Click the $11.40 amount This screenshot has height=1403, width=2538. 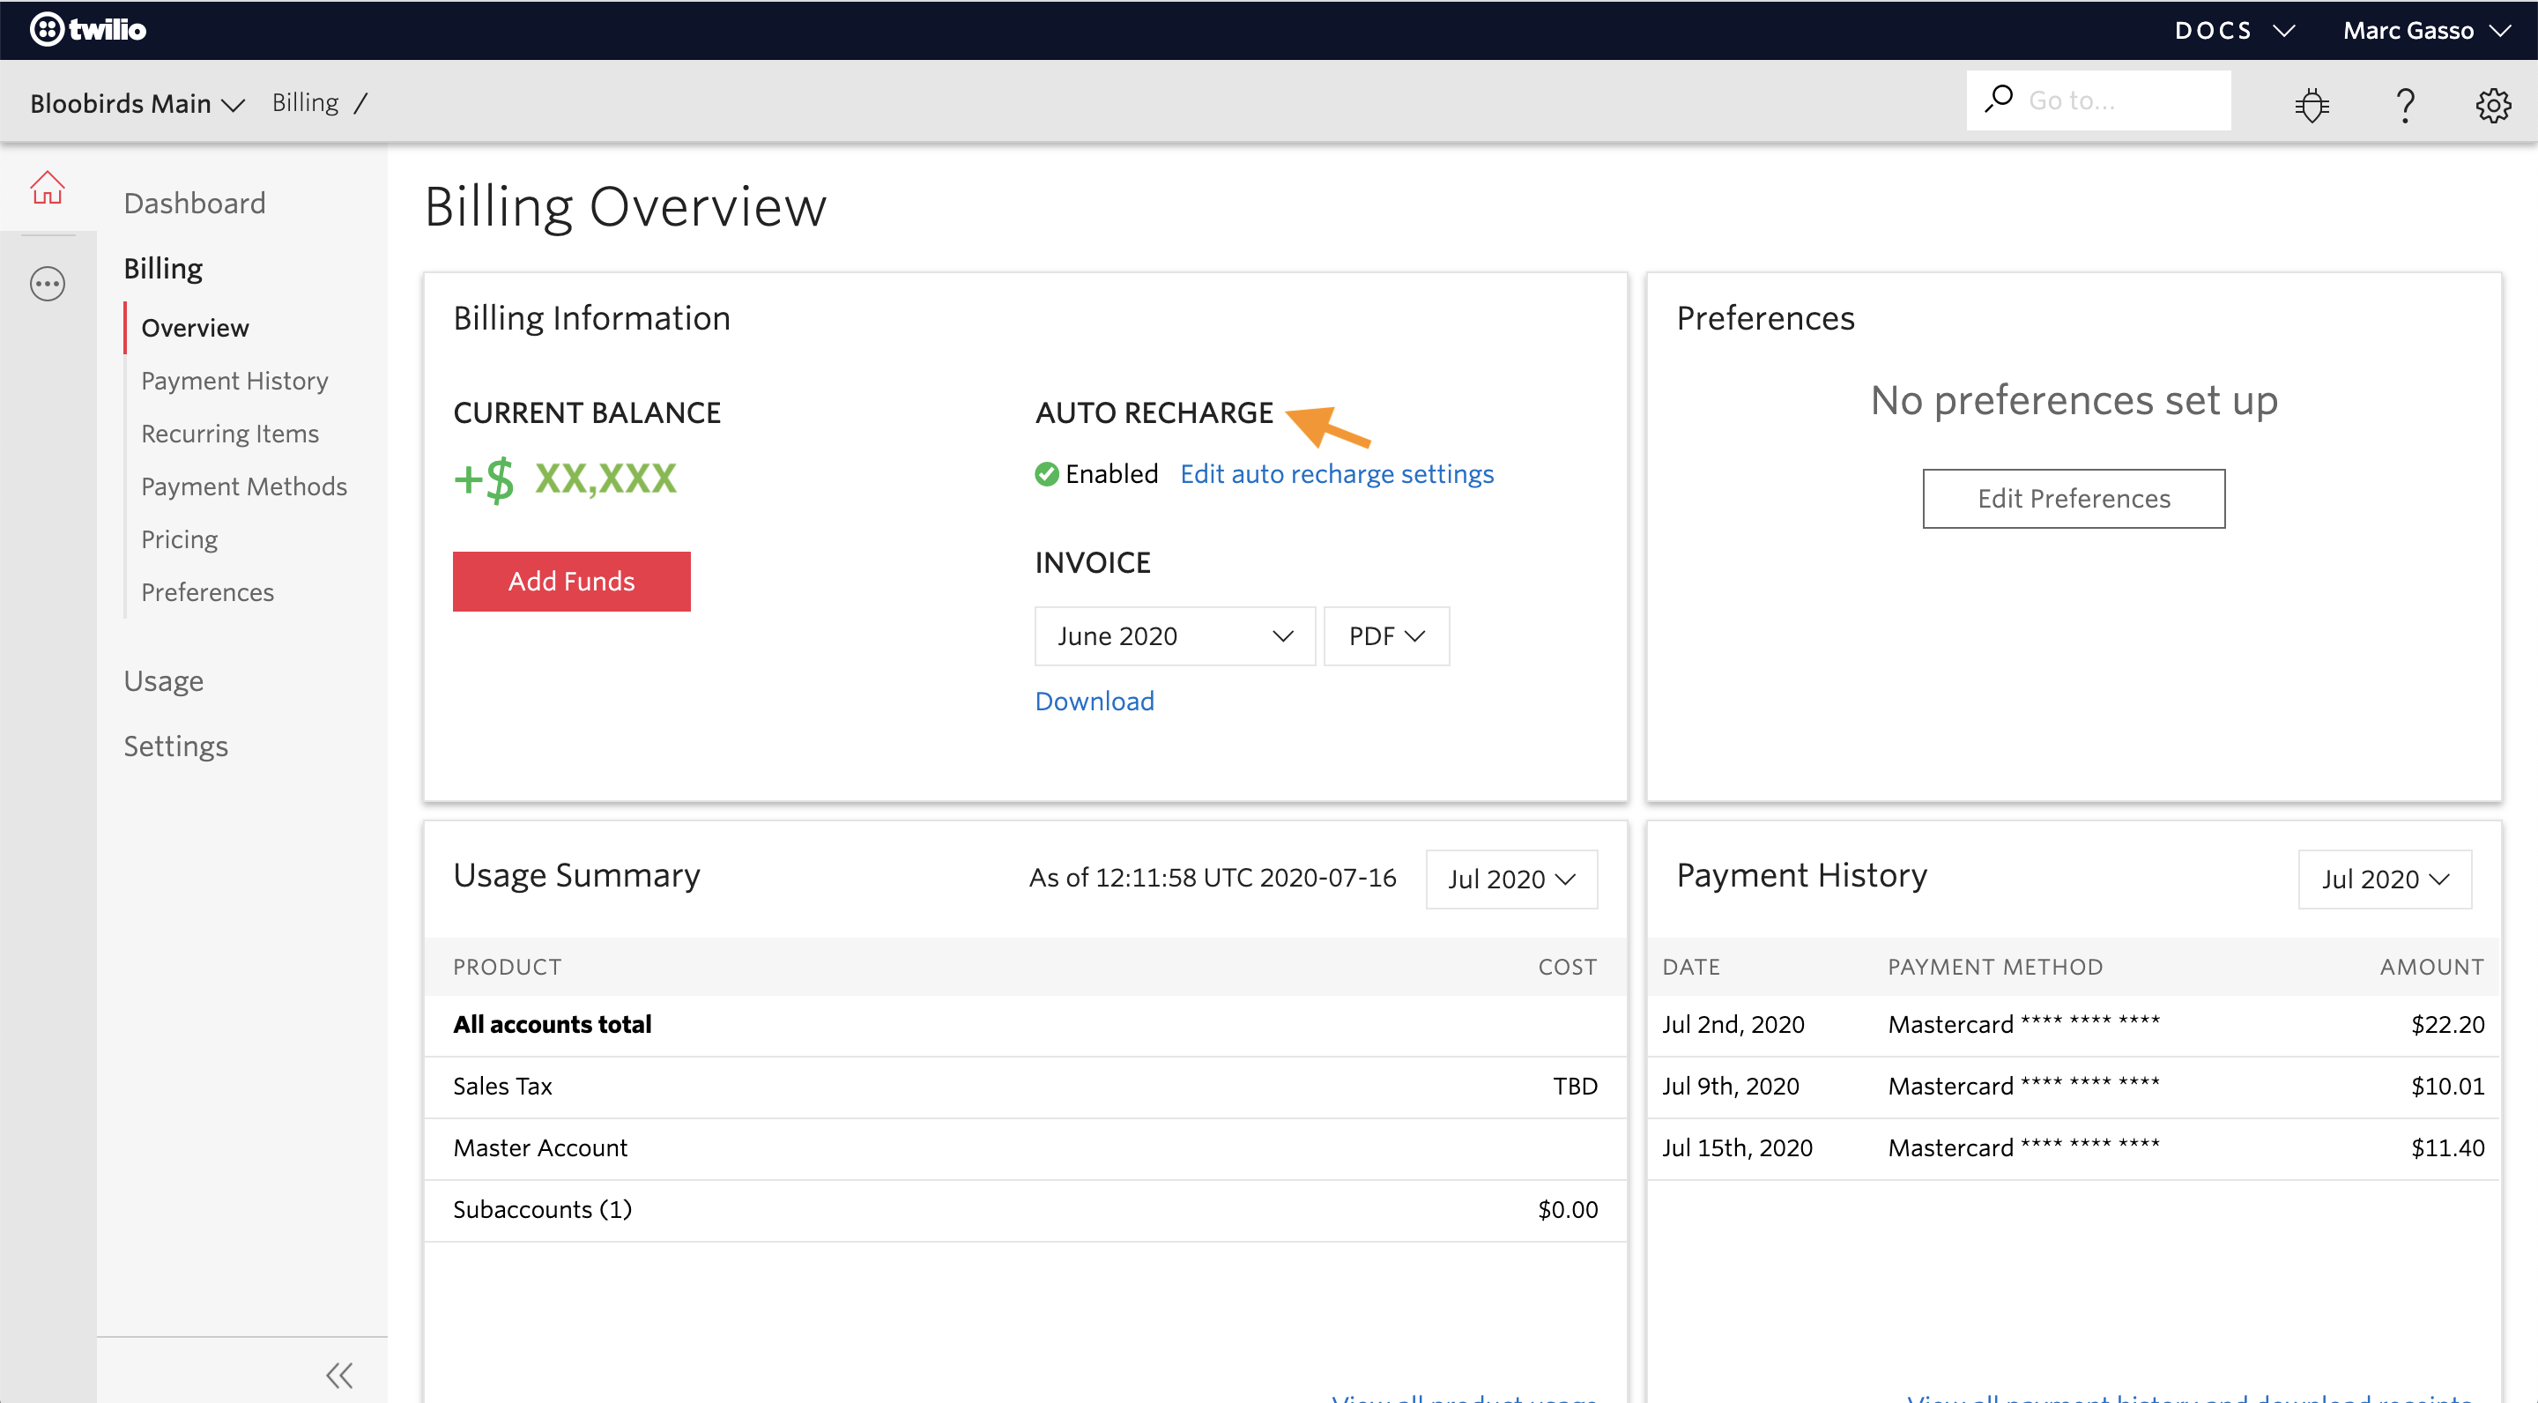tap(2447, 1147)
